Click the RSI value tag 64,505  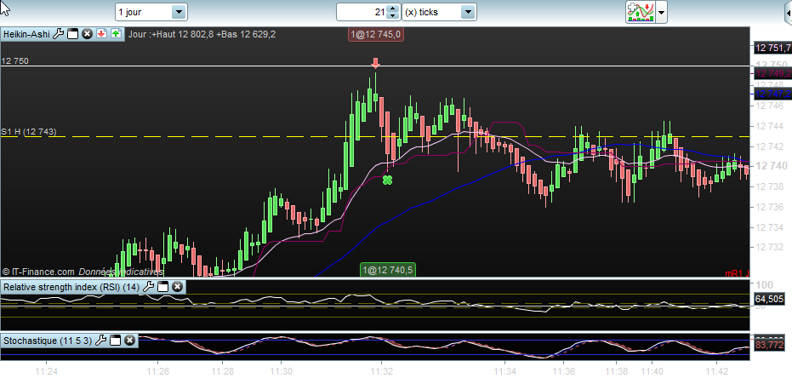(x=769, y=299)
